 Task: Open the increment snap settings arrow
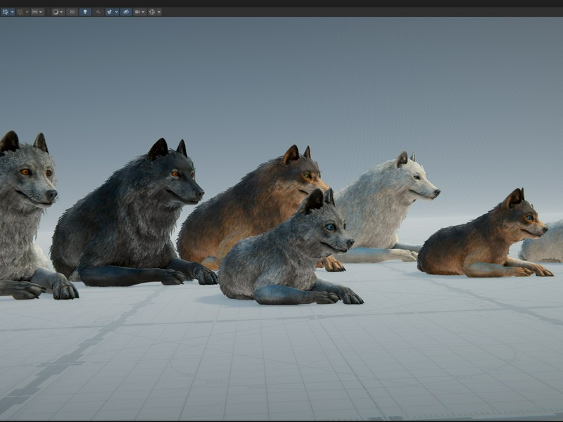point(42,12)
